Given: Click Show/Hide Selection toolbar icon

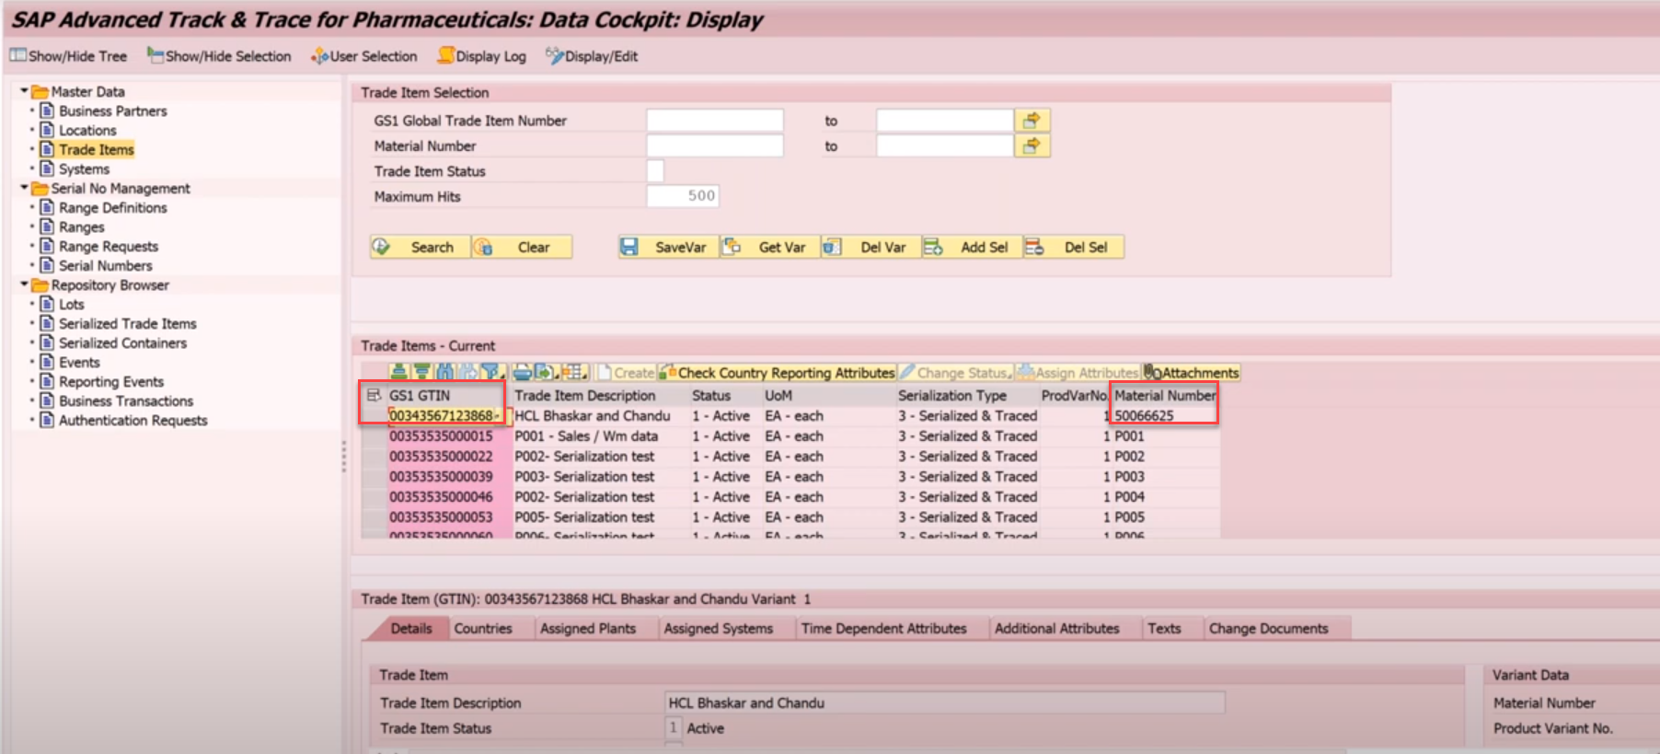Looking at the screenshot, I should [155, 55].
